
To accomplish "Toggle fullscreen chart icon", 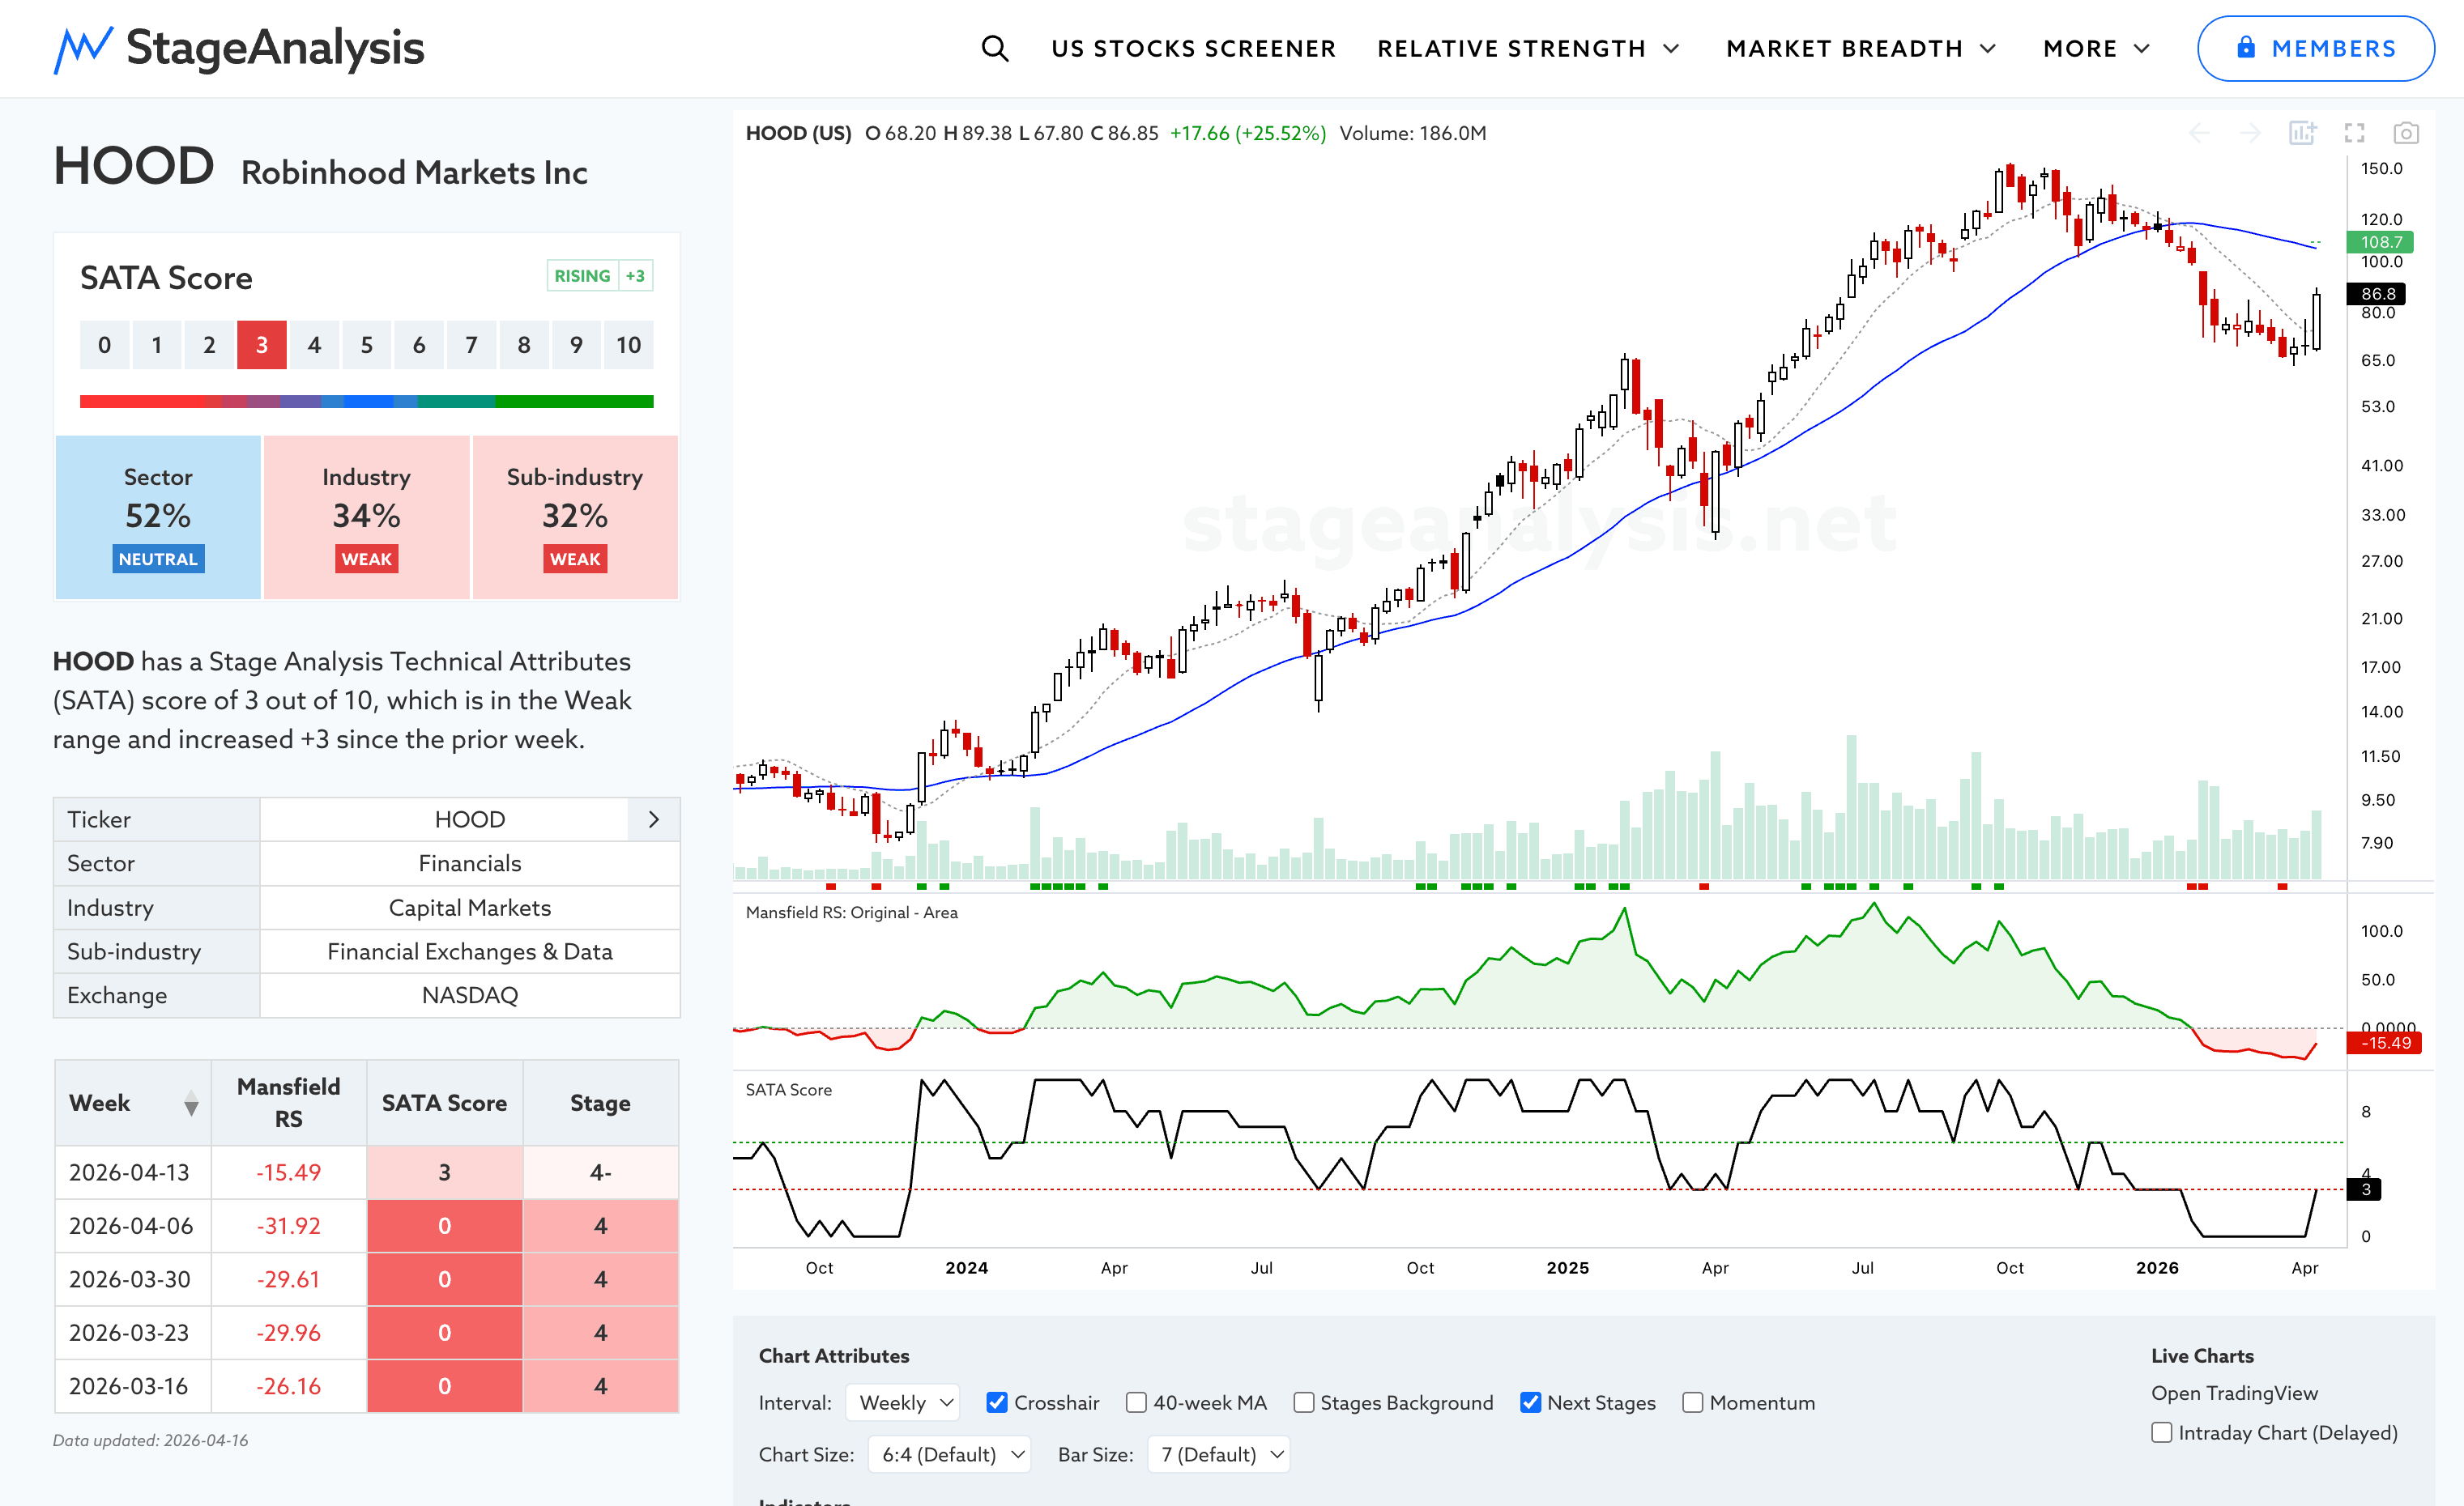I will click(x=2354, y=133).
